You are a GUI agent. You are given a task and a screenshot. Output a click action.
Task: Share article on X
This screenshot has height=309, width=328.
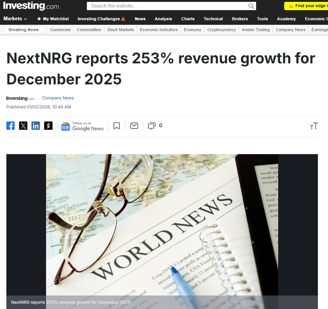click(x=23, y=126)
